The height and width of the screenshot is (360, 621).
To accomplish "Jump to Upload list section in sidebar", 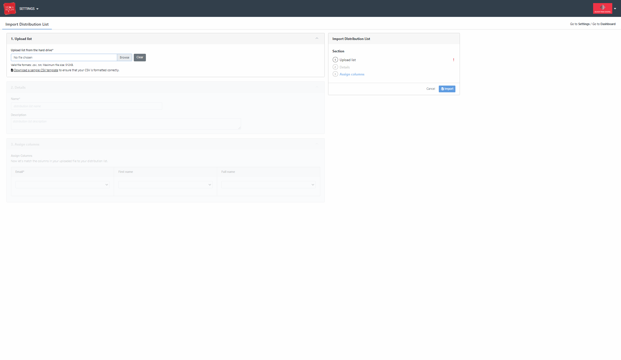I will click(x=348, y=60).
